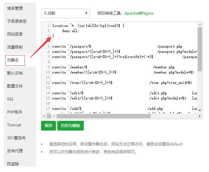Screen dimensions: 209x172
Task: Click '/passport.php' target on line 5
Action: [x=170, y=47]
